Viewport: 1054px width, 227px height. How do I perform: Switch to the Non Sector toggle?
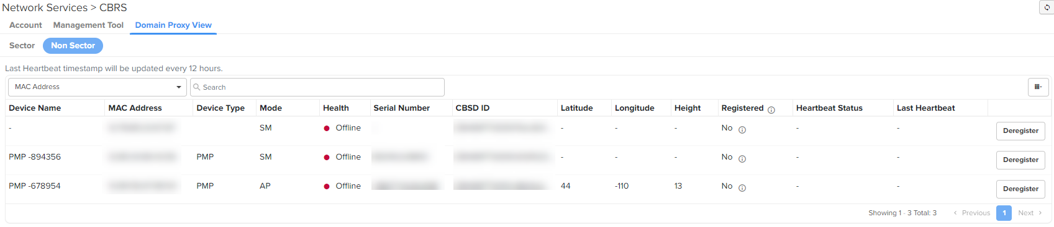click(73, 46)
